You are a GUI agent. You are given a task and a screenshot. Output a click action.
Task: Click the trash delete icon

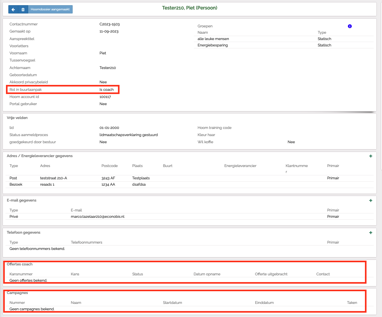23,9
